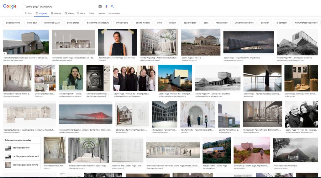321x178 pixels.
Task: Click the blue magnifying glass search button
Action: [113, 6]
